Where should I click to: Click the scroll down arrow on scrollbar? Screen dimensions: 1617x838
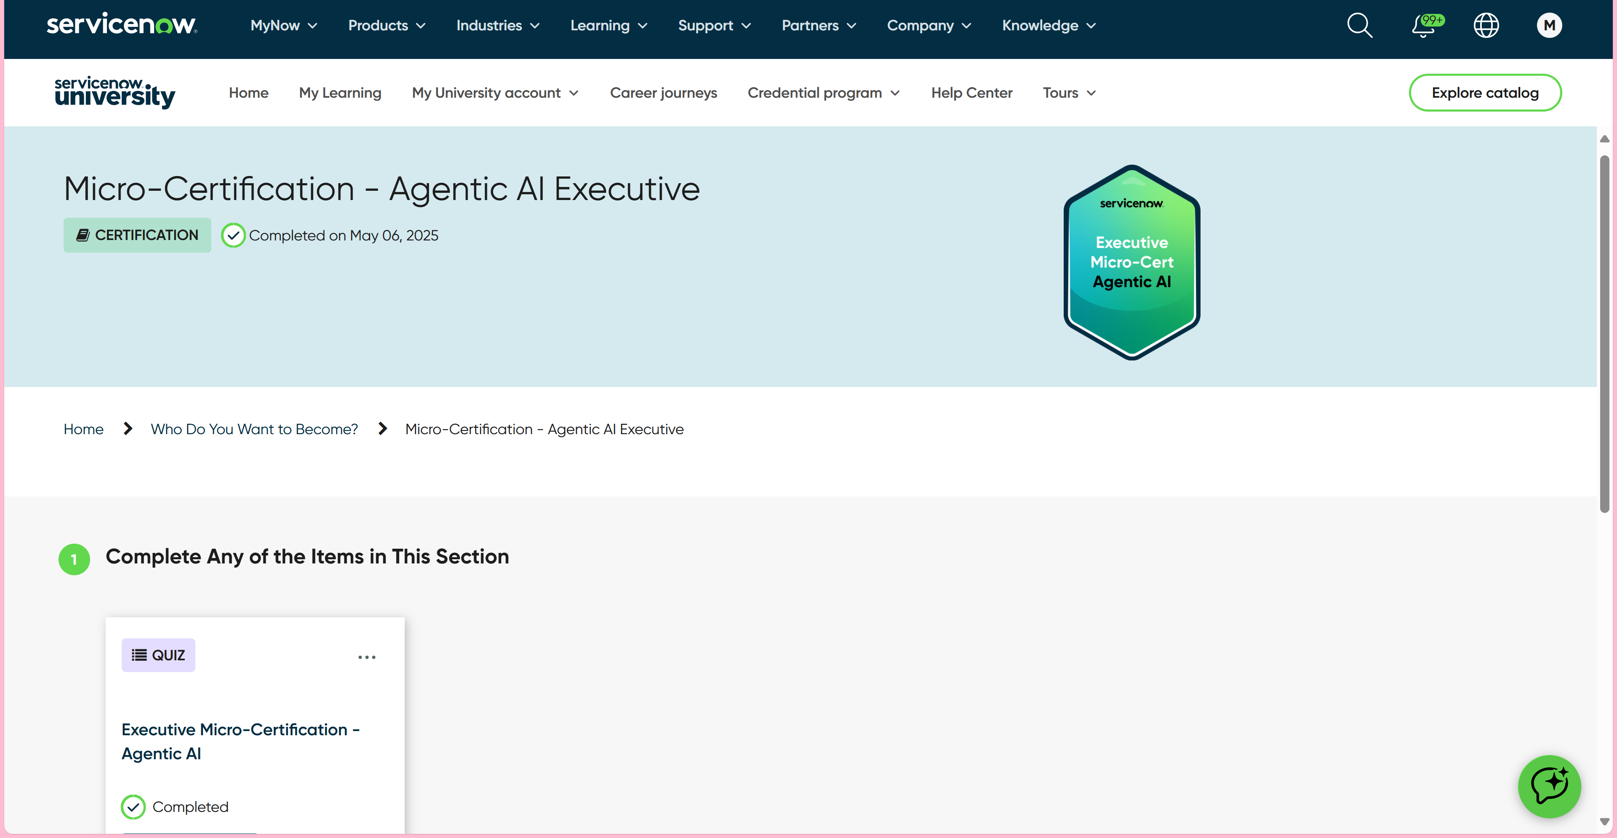(1604, 822)
